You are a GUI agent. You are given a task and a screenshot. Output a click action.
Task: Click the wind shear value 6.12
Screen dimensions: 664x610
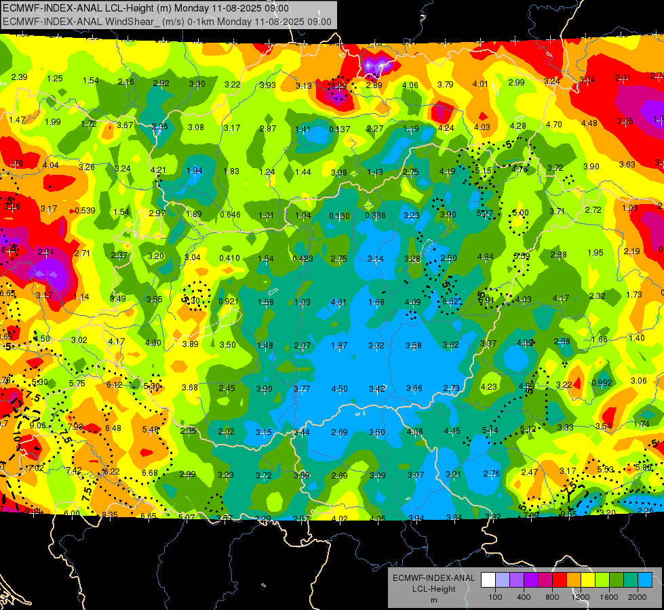tap(115, 385)
